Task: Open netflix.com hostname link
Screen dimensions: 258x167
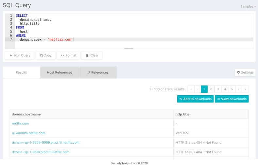Action: click(20, 123)
